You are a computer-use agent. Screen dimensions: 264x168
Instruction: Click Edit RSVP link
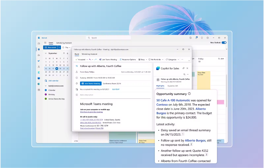(116, 89)
